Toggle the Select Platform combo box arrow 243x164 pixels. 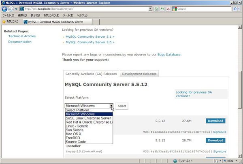tap(111, 106)
